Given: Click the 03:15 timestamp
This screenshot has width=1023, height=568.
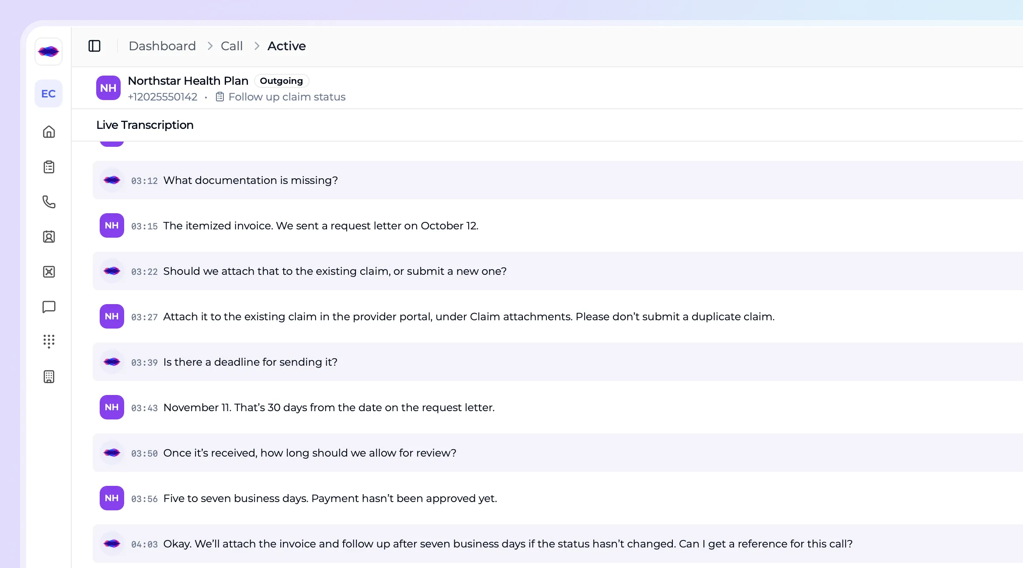Looking at the screenshot, I should [144, 226].
